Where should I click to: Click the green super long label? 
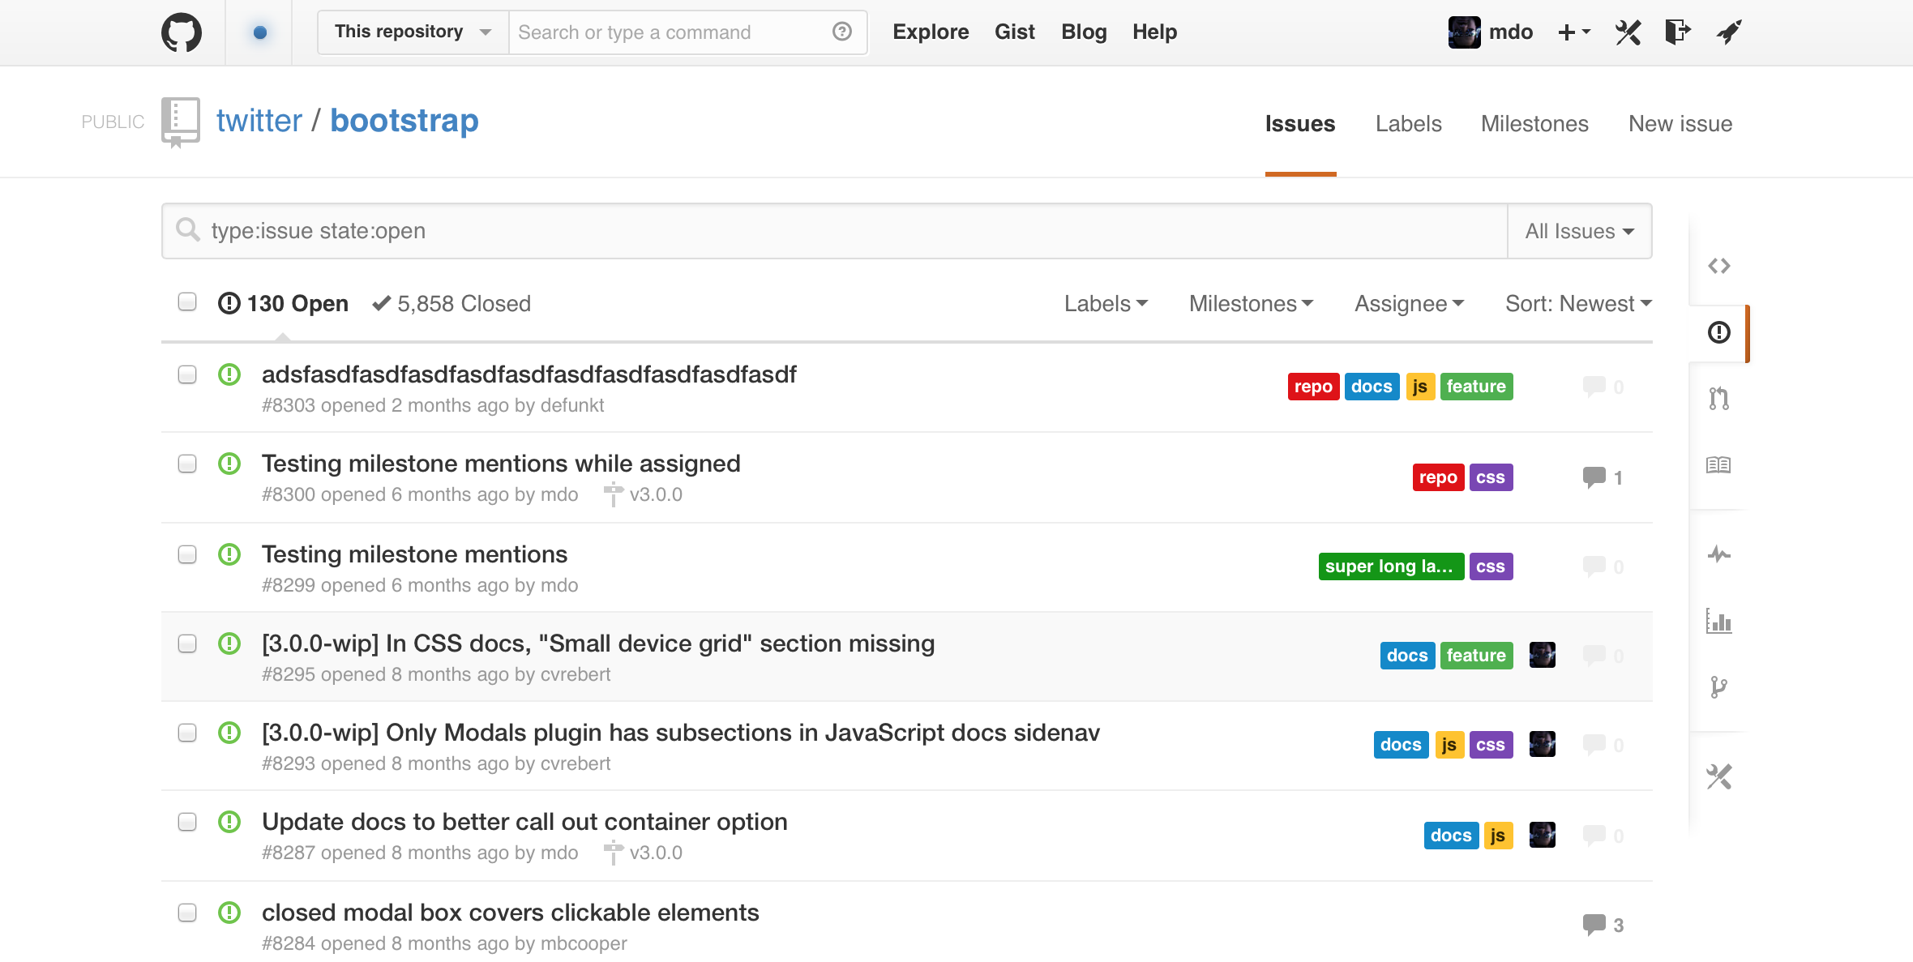[x=1391, y=567]
